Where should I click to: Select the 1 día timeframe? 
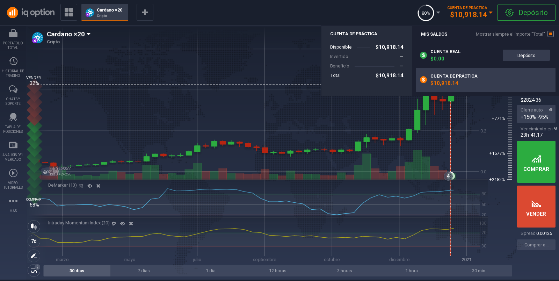(211, 271)
